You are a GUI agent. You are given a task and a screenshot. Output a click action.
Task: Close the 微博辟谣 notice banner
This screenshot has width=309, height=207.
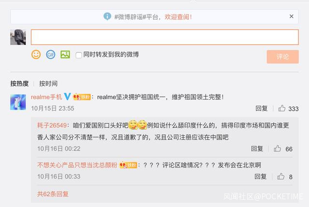tap(291, 16)
